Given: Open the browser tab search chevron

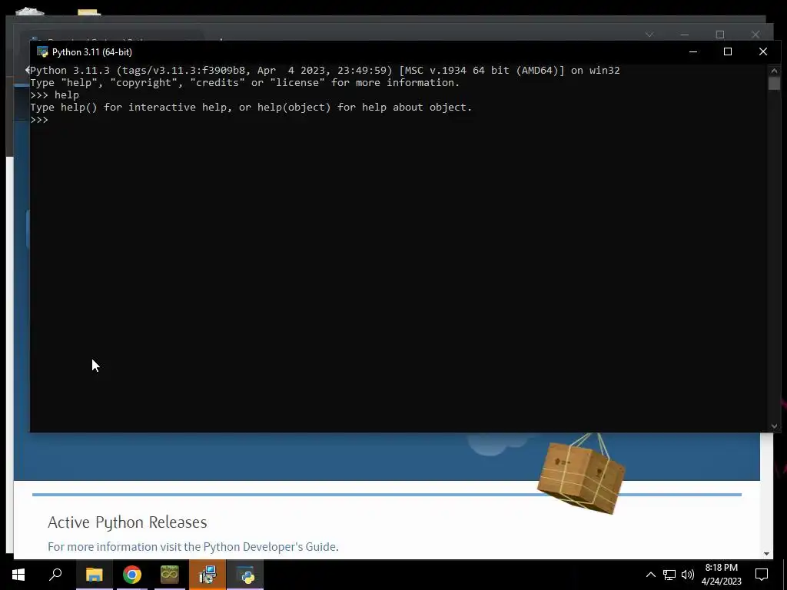Looking at the screenshot, I should click(x=649, y=35).
